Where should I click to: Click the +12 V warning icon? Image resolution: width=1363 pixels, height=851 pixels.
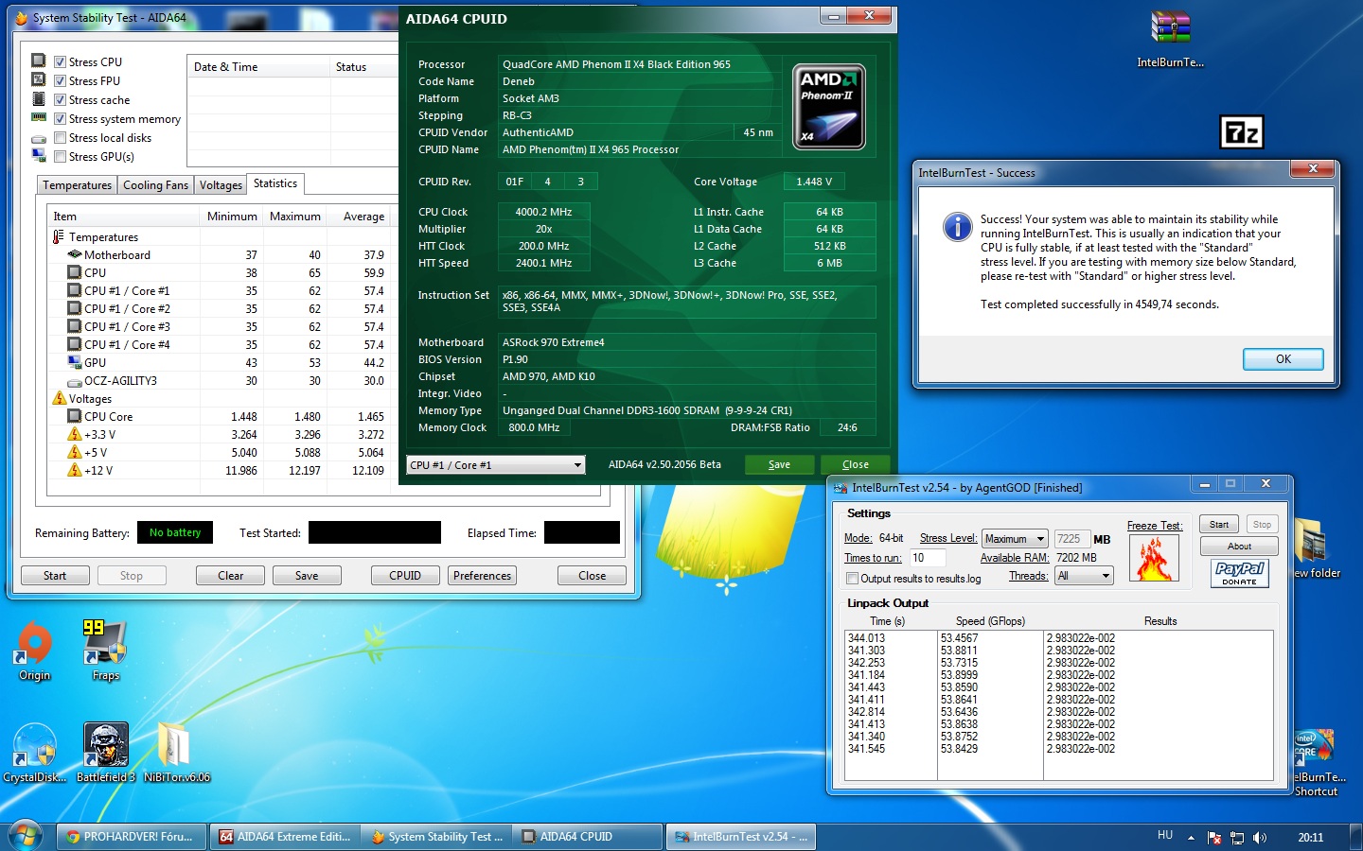click(75, 470)
